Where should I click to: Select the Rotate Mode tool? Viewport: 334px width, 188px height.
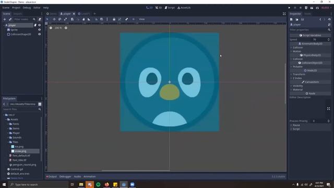coord(60,19)
